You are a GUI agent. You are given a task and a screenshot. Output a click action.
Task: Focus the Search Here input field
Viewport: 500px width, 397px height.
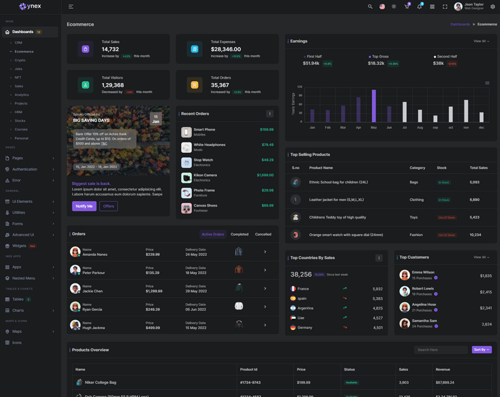pyautogui.click(x=441, y=350)
